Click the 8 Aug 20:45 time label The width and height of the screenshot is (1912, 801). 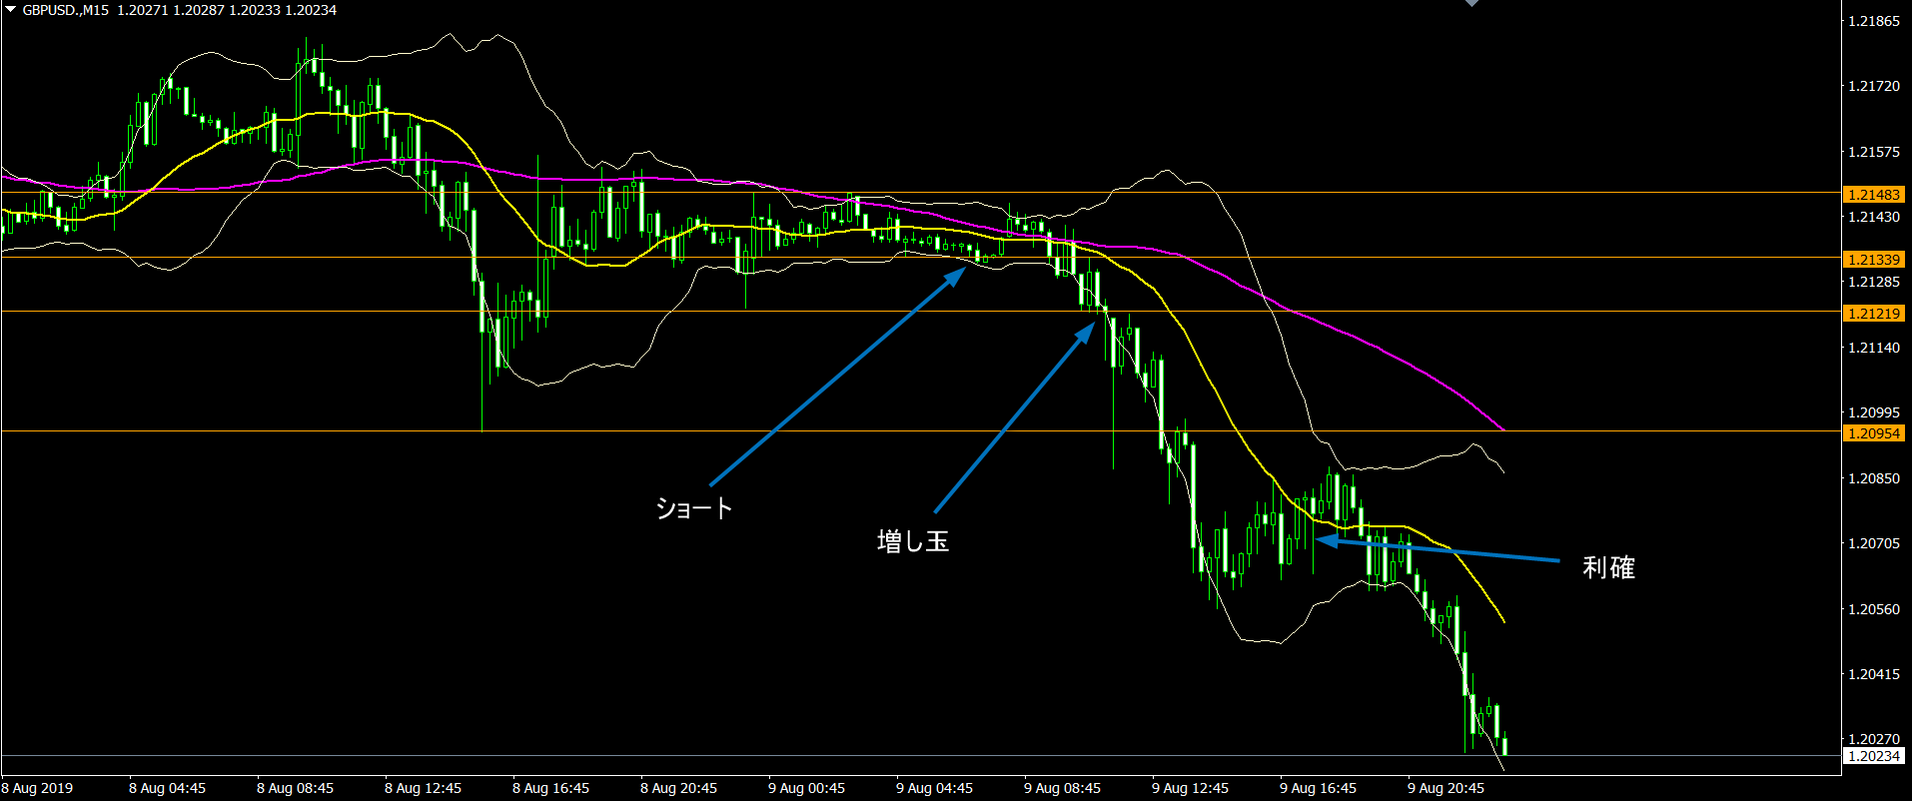pyautogui.click(x=678, y=789)
